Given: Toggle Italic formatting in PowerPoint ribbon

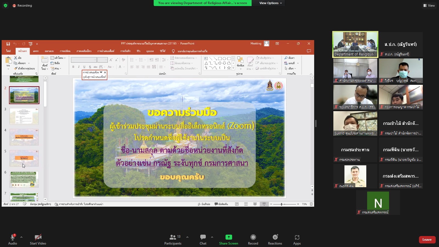Looking at the screenshot, I should 79,67.
